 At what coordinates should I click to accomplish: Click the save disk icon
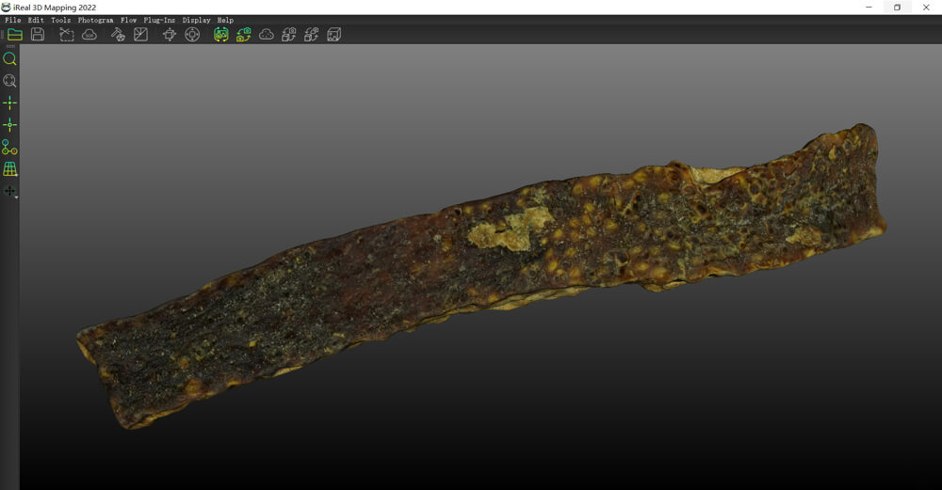coord(38,35)
